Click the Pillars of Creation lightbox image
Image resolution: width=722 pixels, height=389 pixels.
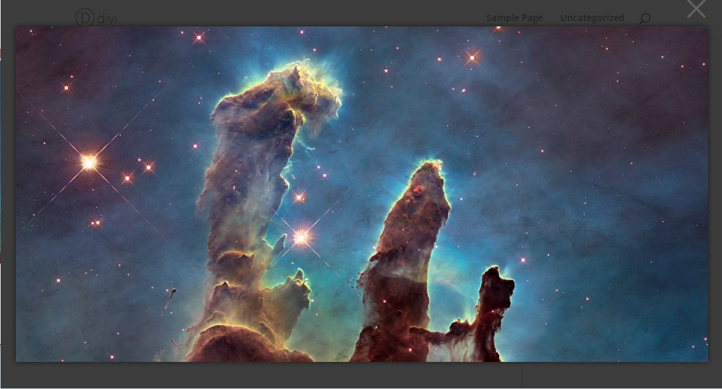click(362, 194)
